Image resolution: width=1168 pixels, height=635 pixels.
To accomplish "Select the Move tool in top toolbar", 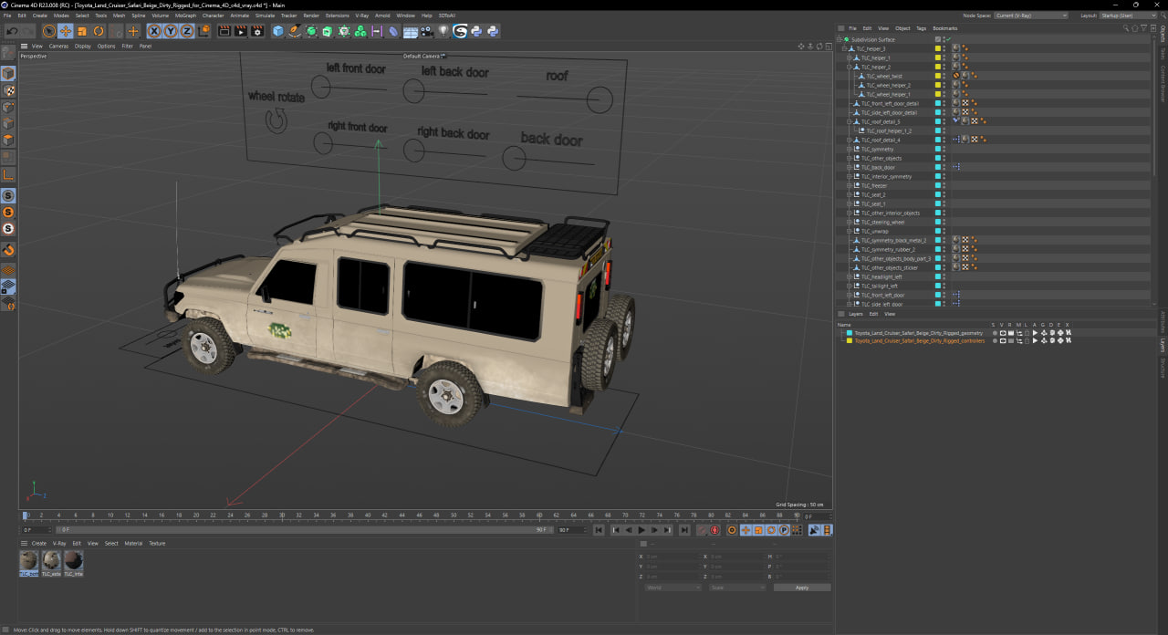I will click(x=65, y=31).
